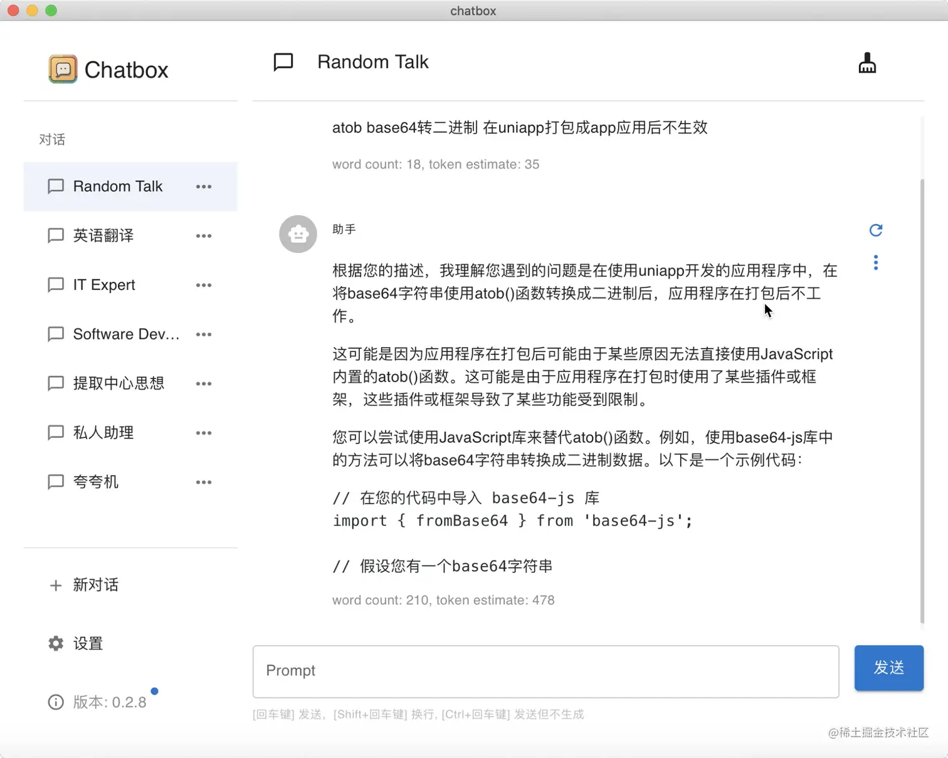Click text 'word count: 18, token estimate: 35'

coord(436,164)
